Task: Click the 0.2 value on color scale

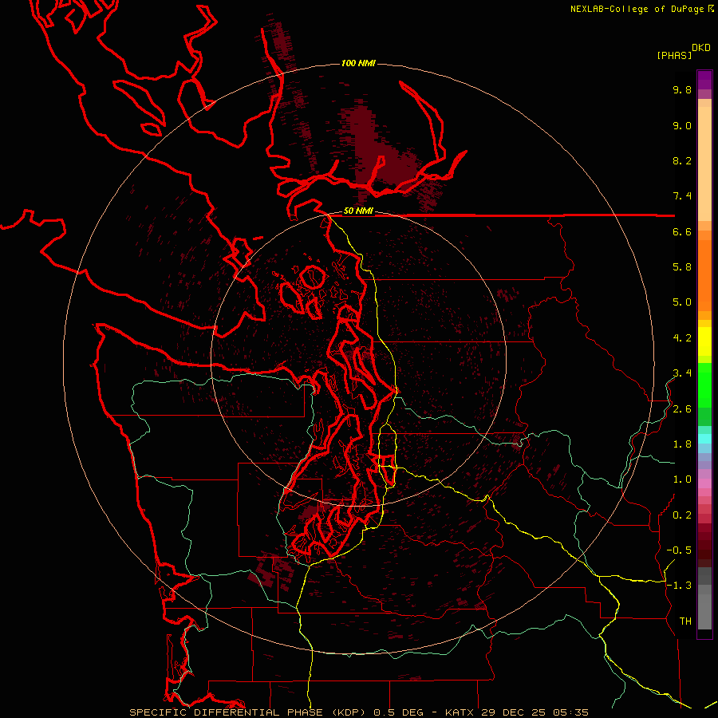Action: pyautogui.click(x=682, y=515)
